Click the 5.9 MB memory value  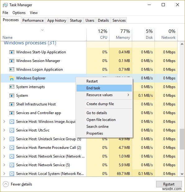[x=124, y=165]
